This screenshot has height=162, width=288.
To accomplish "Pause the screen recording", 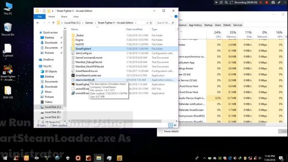I will (x=261, y=2).
